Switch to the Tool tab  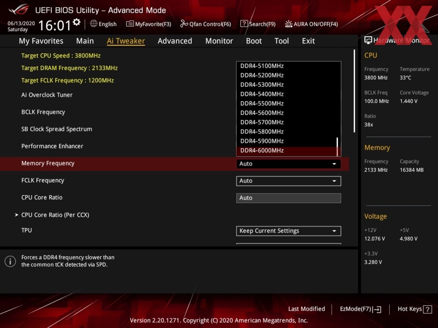coord(281,41)
